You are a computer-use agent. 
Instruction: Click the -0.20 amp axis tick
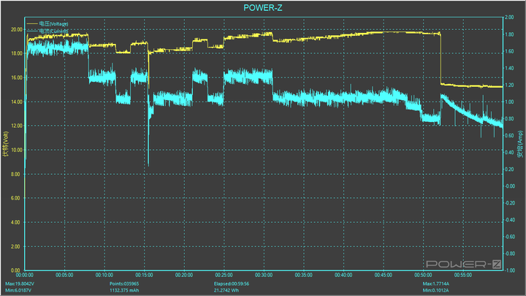[x=510, y=203]
